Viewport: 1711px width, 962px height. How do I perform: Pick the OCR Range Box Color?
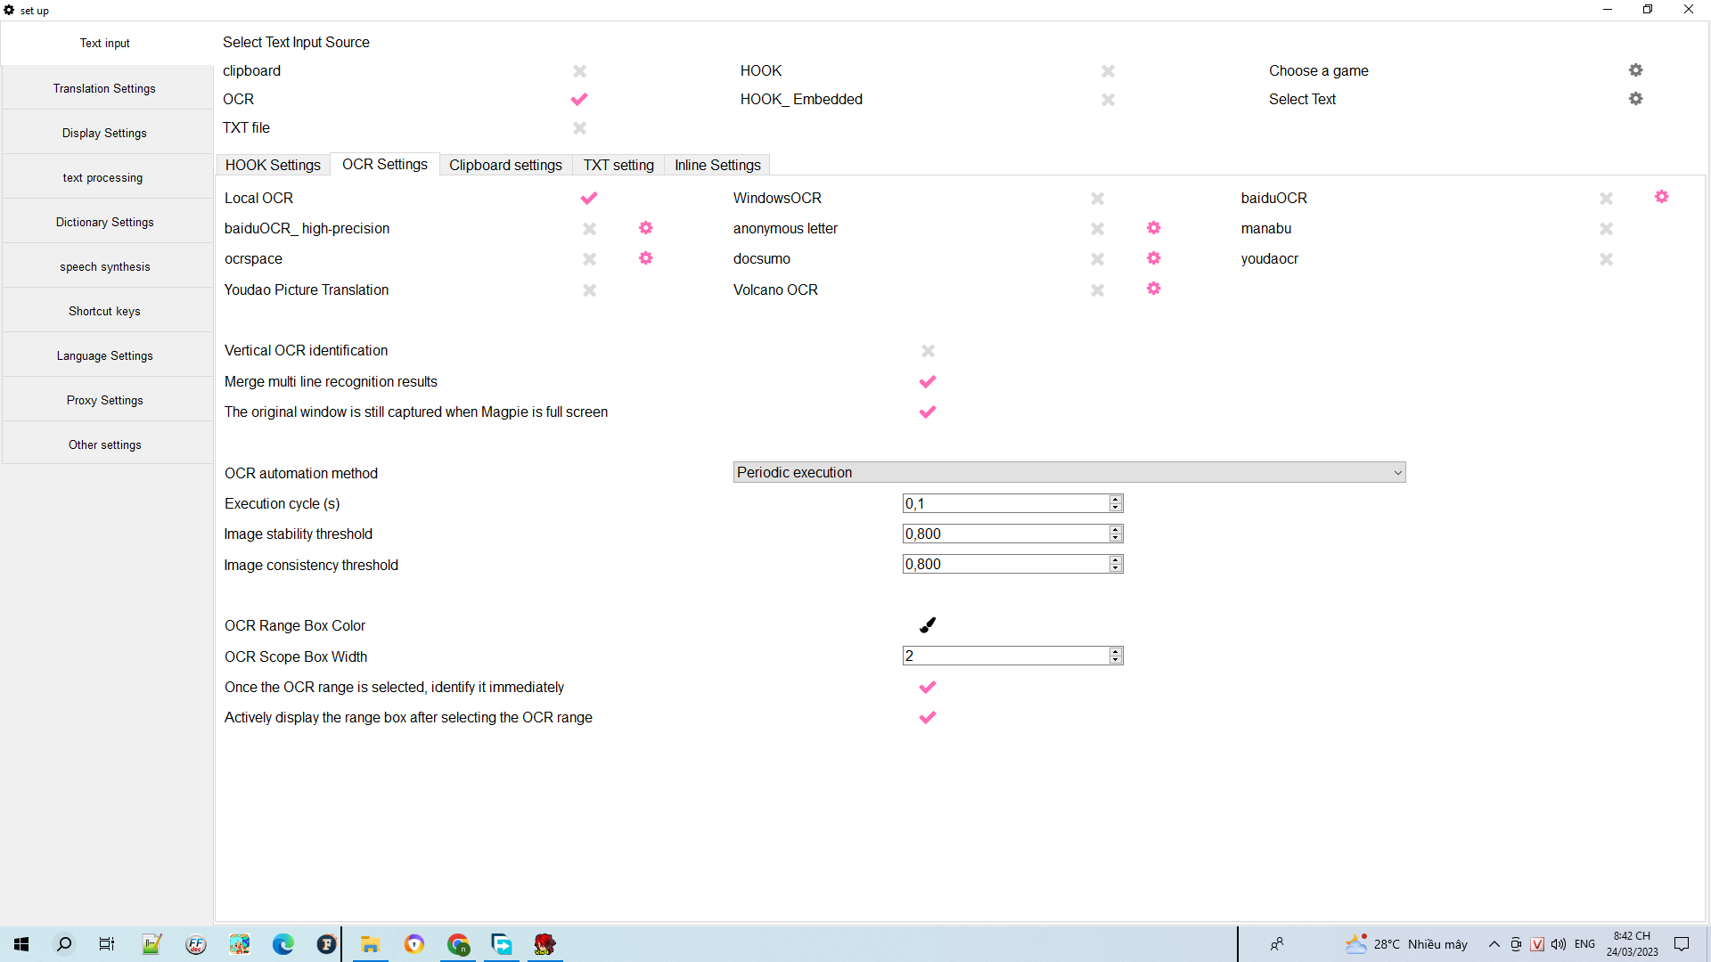(928, 624)
